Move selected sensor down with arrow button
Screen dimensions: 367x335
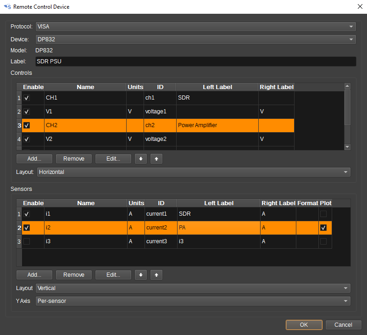pyautogui.click(x=140, y=275)
